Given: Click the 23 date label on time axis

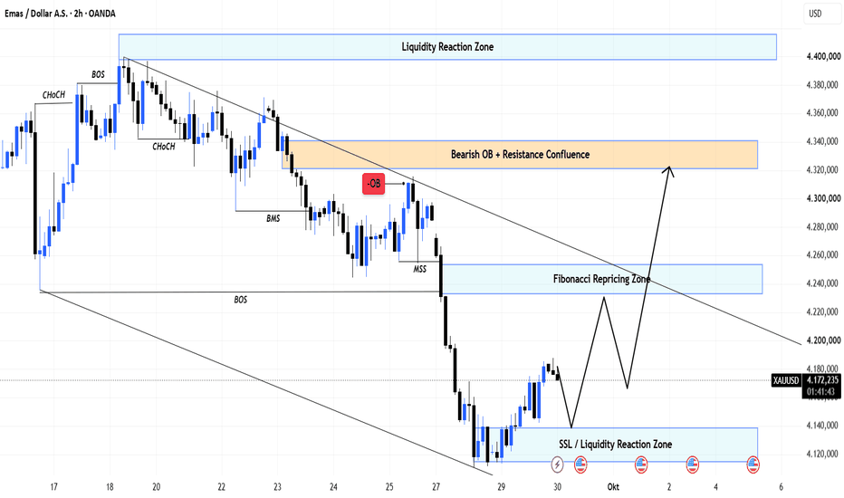Looking at the screenshot, I should point(277,487).
